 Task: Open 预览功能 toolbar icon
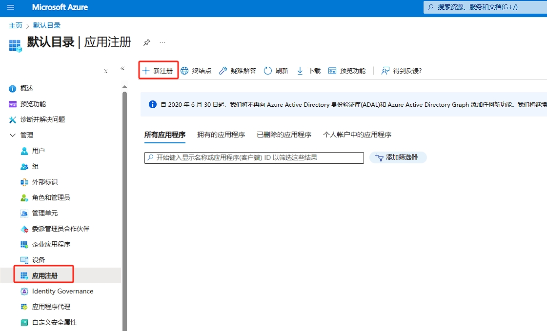pyautogui.click(x=332, y=71)
